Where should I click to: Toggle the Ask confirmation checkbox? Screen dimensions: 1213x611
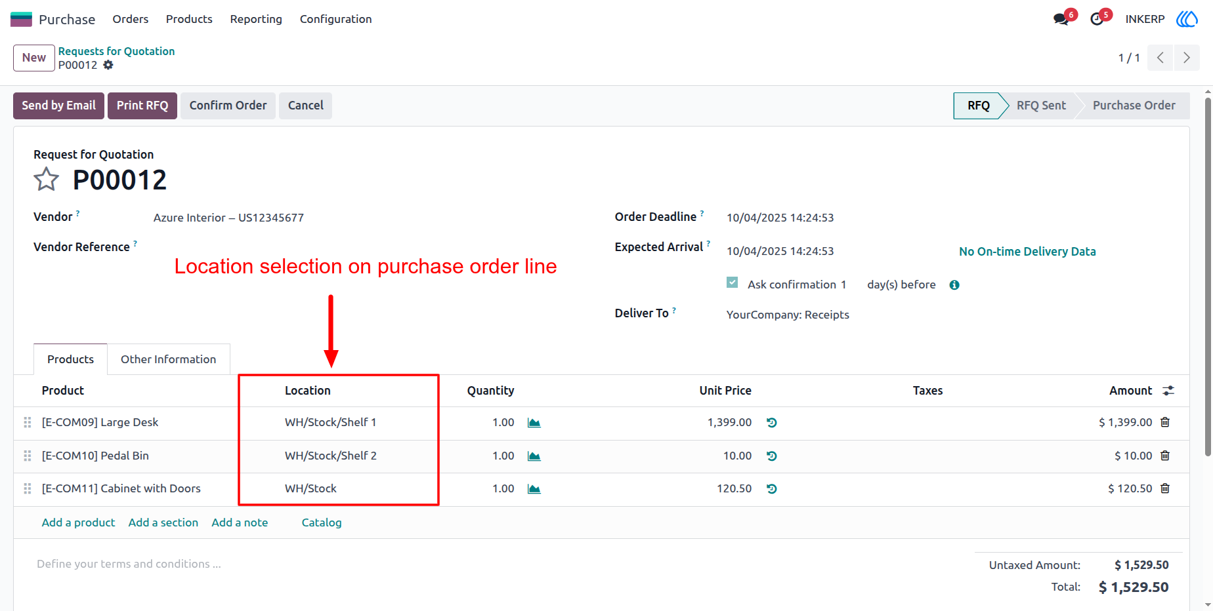733,283
